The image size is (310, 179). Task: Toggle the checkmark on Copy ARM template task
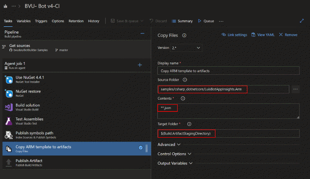point(140,148)
